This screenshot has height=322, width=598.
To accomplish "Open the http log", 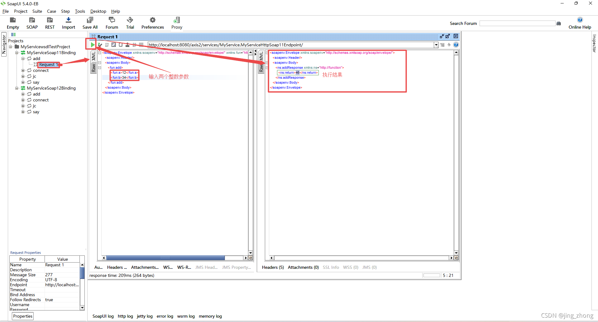I will pyautogui.click(x=125, y=316).
